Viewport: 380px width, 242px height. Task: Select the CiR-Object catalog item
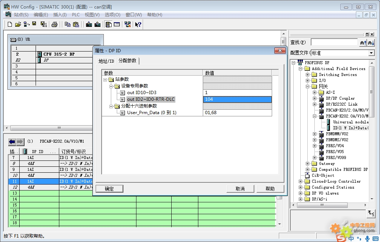pos(323,175)
